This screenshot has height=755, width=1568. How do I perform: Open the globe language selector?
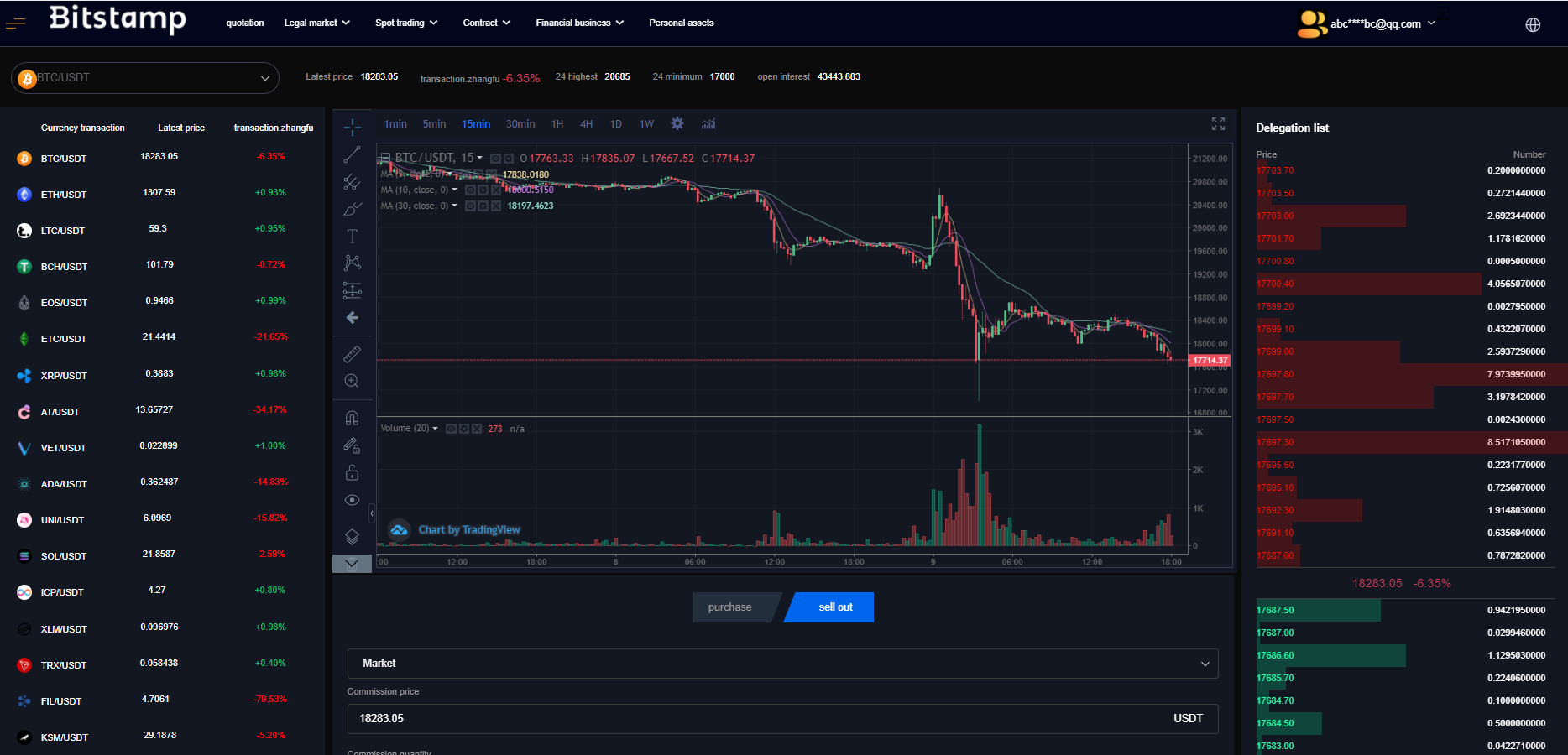tap(1533, 24)
